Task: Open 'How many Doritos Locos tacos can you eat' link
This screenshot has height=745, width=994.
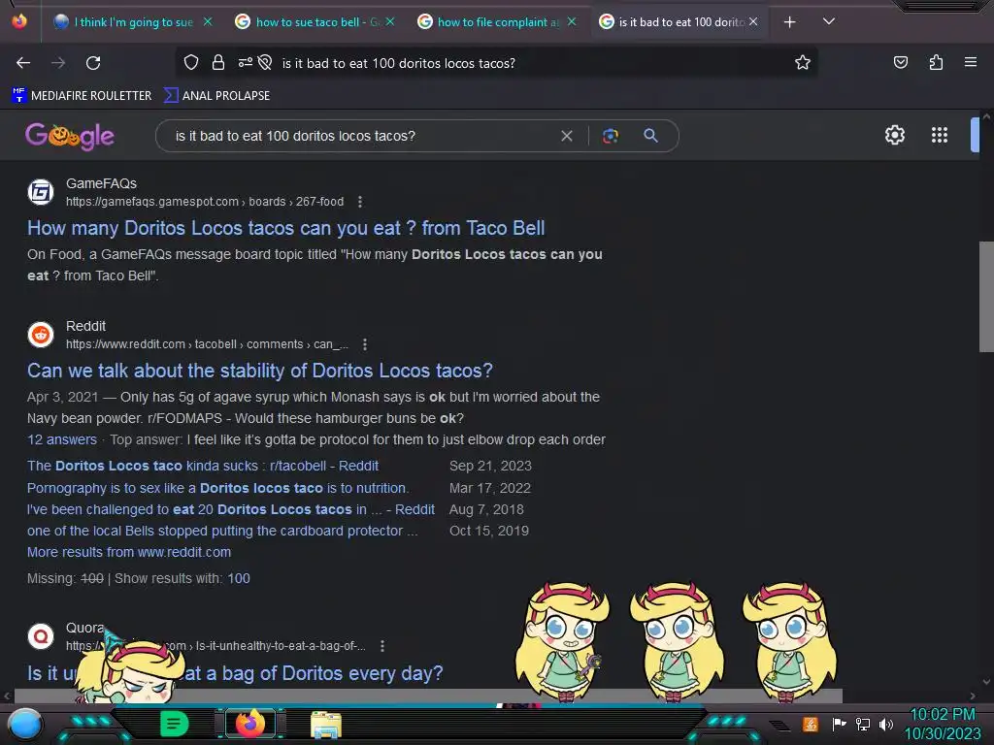Action: [286, 228]
